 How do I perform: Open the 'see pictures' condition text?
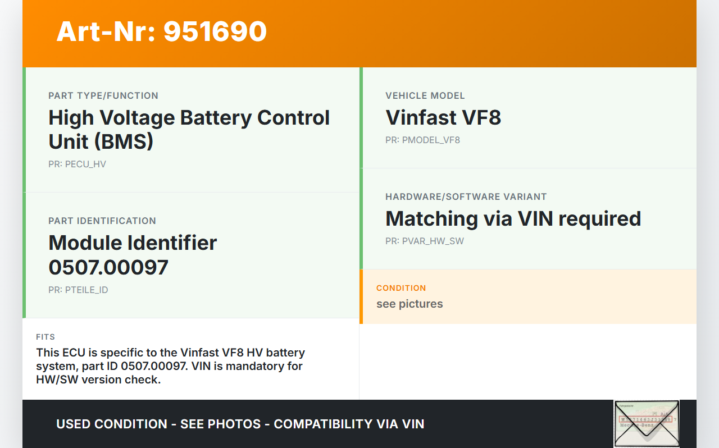click(409, 304)
